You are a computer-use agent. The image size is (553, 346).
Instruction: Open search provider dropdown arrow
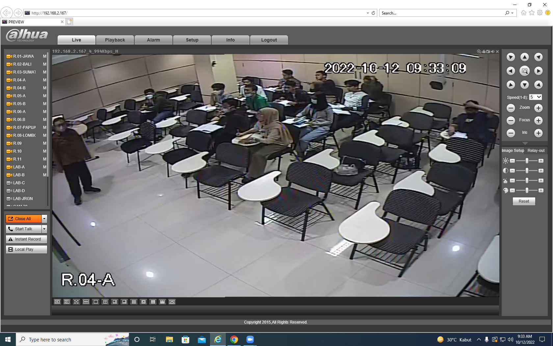(513, 13)
